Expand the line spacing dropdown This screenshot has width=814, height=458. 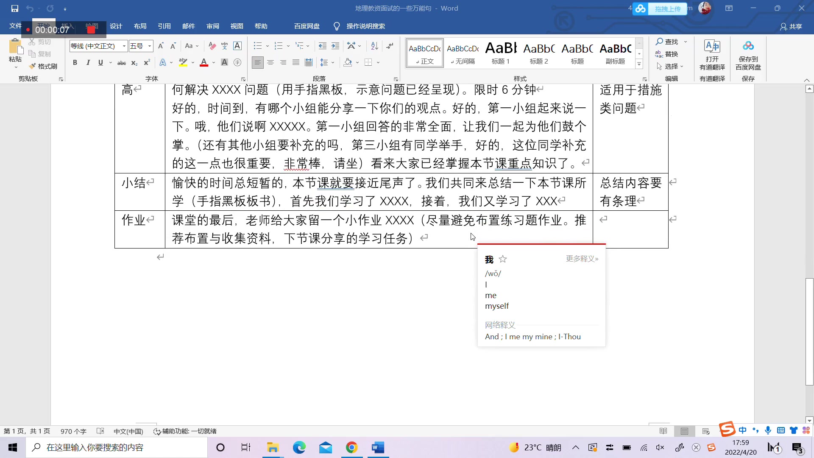pyautogui.click(x=332, y=62)
